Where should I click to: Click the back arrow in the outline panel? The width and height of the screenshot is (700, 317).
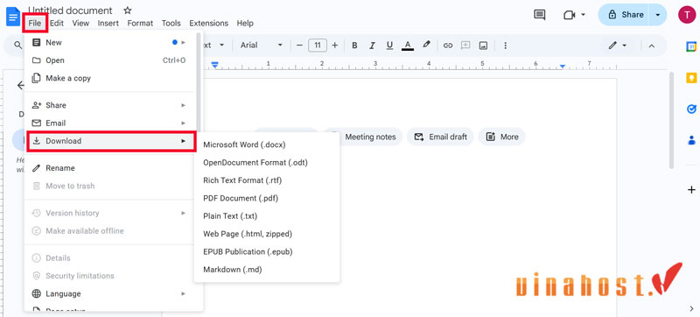20,85
